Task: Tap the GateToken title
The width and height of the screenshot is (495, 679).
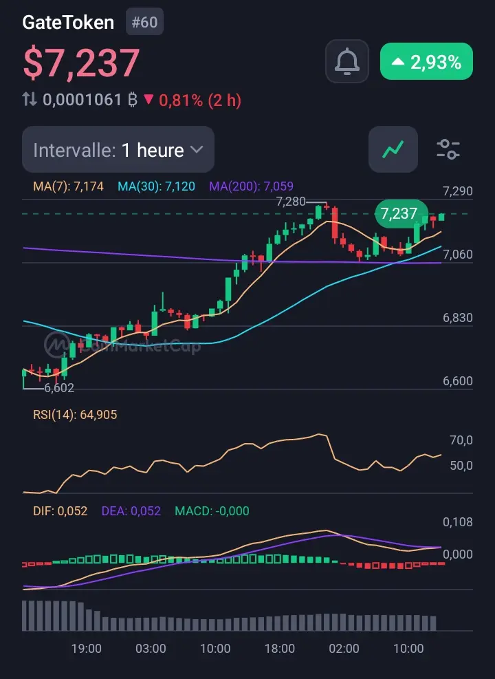Action: 68,23
